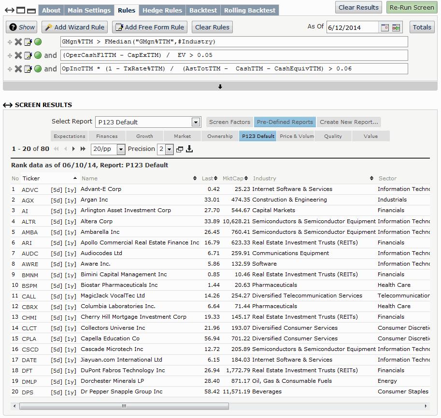Delete the OpIncTTM rule with X icon
This screenshot has width=441, height=418.
(x=18, y=69)
